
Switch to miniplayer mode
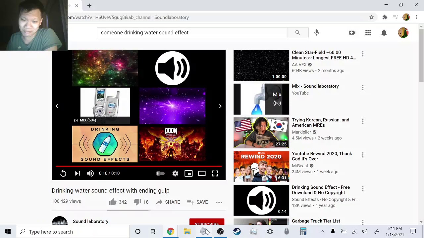[188, 173]
